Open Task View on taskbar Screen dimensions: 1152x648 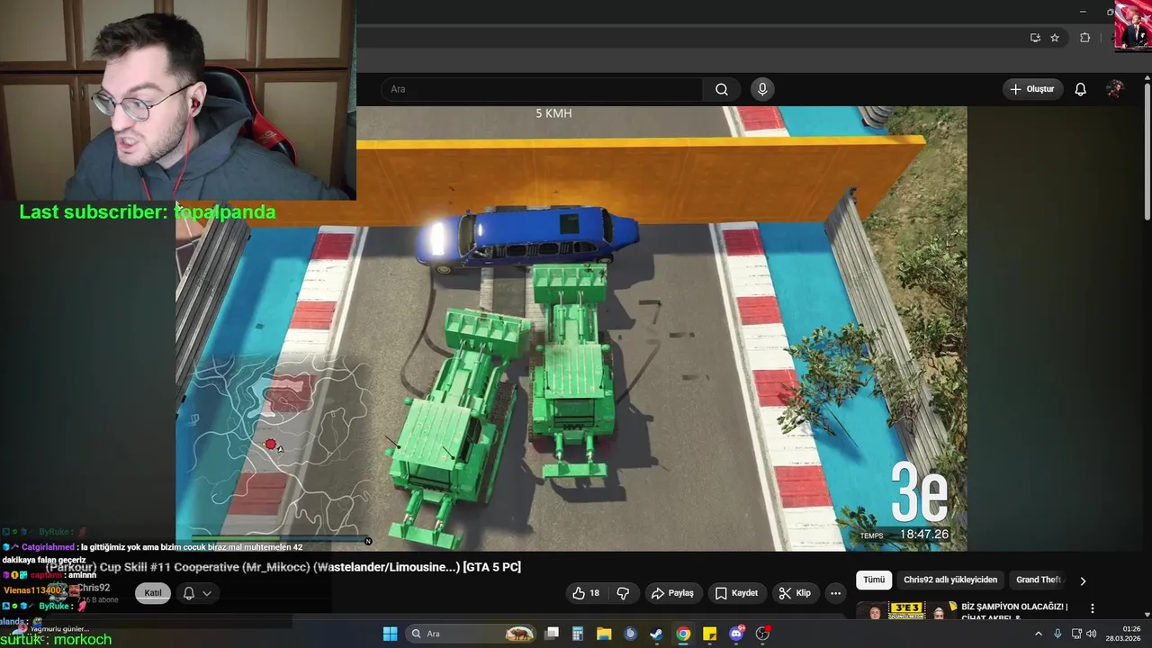point(552,634)
